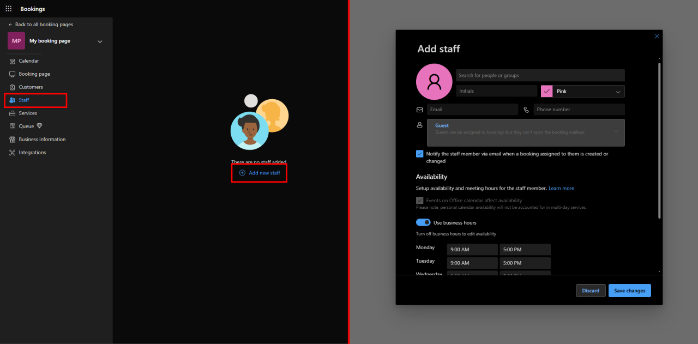Open the app launcher waffle icon
This screenshot has height=344, width=698.
[x=8, y=9]
